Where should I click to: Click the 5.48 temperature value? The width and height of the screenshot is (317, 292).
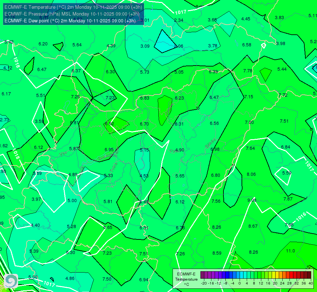tap(144, 202)
